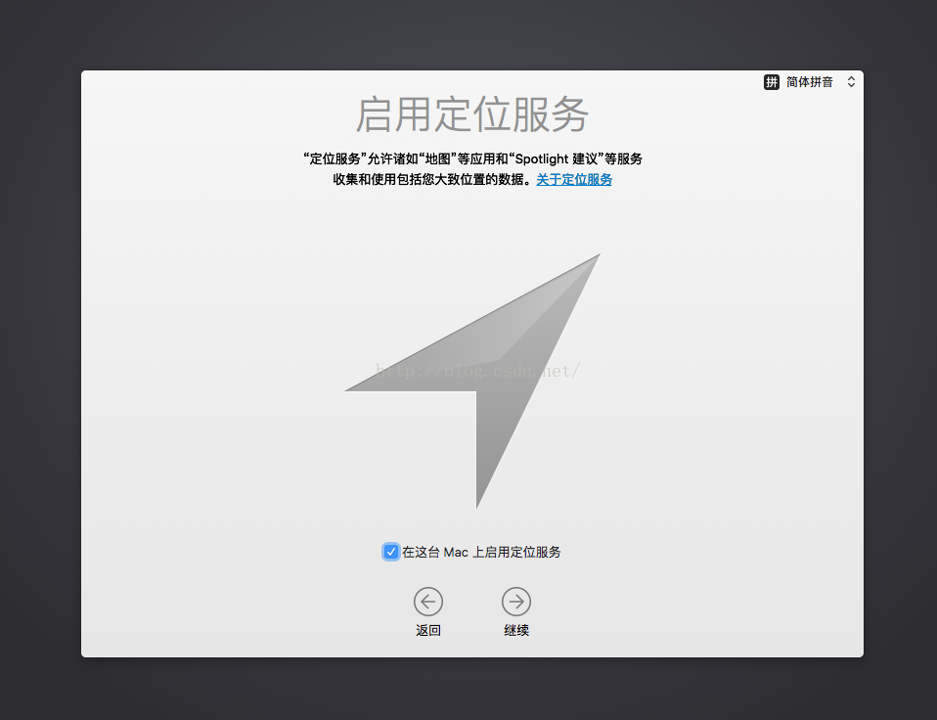This screenshot has height=720, width=937.
Task: Click the 拼 input method icon
Action: pos(772,82)
